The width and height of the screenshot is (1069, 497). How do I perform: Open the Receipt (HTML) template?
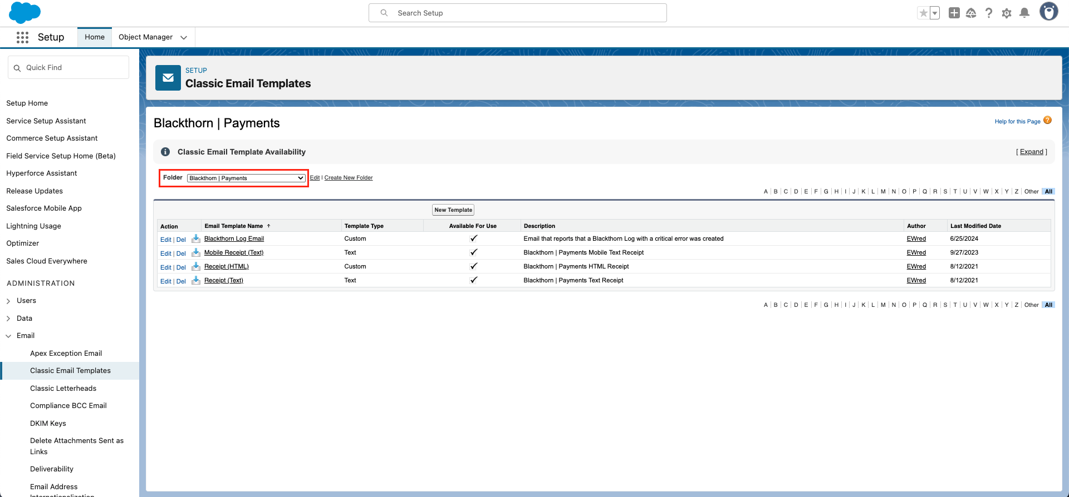point(226,266)
